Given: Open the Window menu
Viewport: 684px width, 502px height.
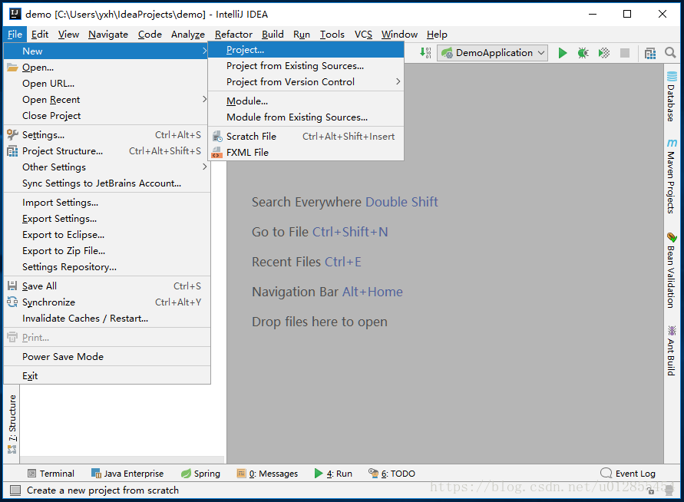Looking at the screenshot, I should [399, 35].
